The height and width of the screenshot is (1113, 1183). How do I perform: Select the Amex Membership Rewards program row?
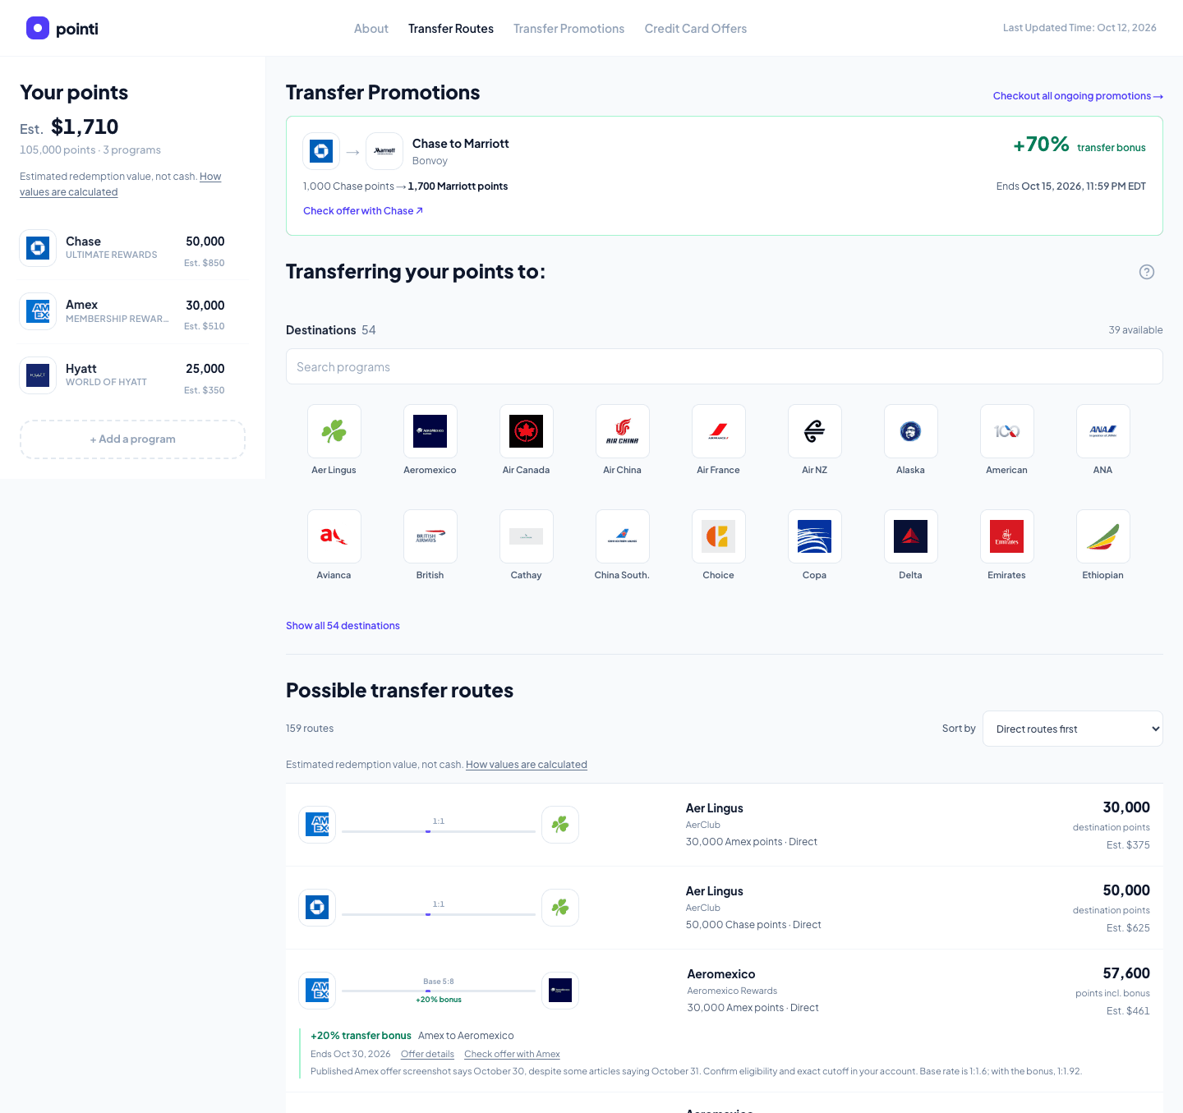(x=132, y=312)
